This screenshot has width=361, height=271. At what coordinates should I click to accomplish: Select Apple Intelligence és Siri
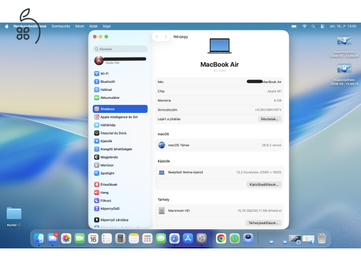pos(120,117)
